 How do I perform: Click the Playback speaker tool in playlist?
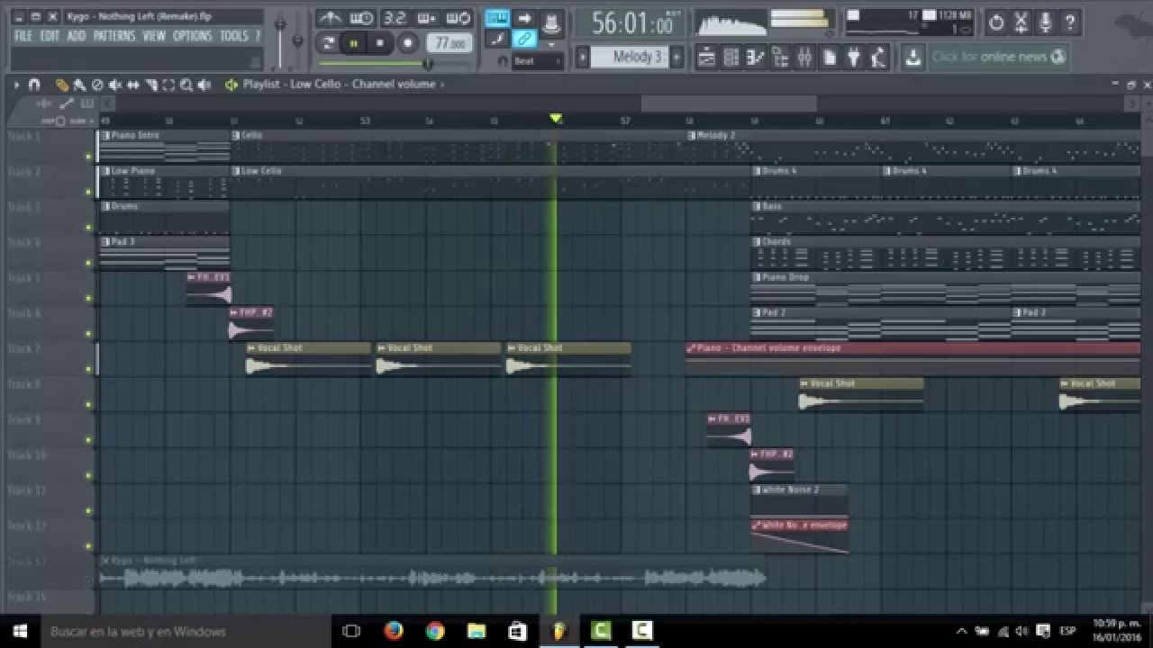tap(204, 85)
